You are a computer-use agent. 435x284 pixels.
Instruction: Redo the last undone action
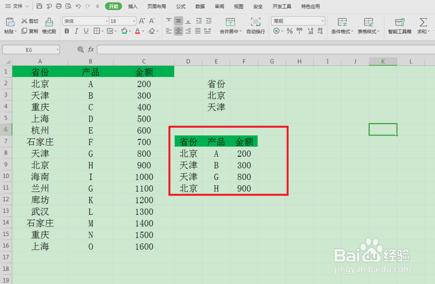88,6
